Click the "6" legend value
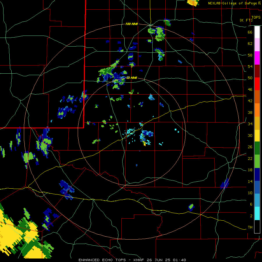This screenshot has height=262, width=262. [251, 204]
